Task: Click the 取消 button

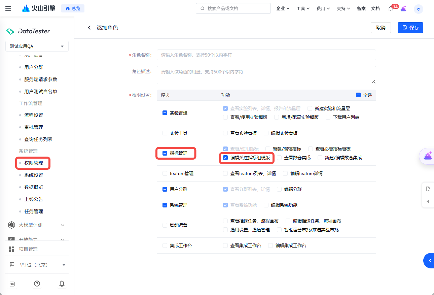Action: (381, 28)
